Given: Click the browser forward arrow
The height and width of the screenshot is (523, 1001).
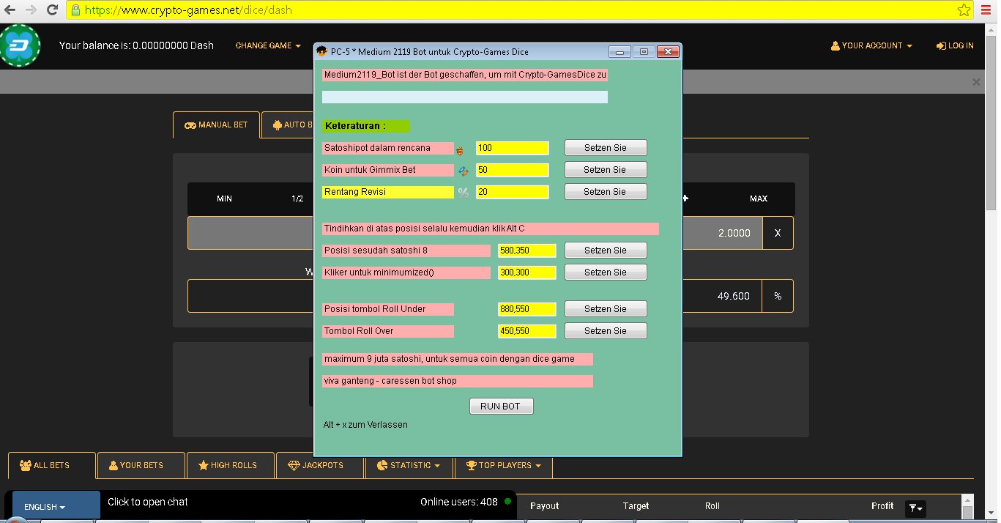Looking at the screenshot, I should 31,10.
